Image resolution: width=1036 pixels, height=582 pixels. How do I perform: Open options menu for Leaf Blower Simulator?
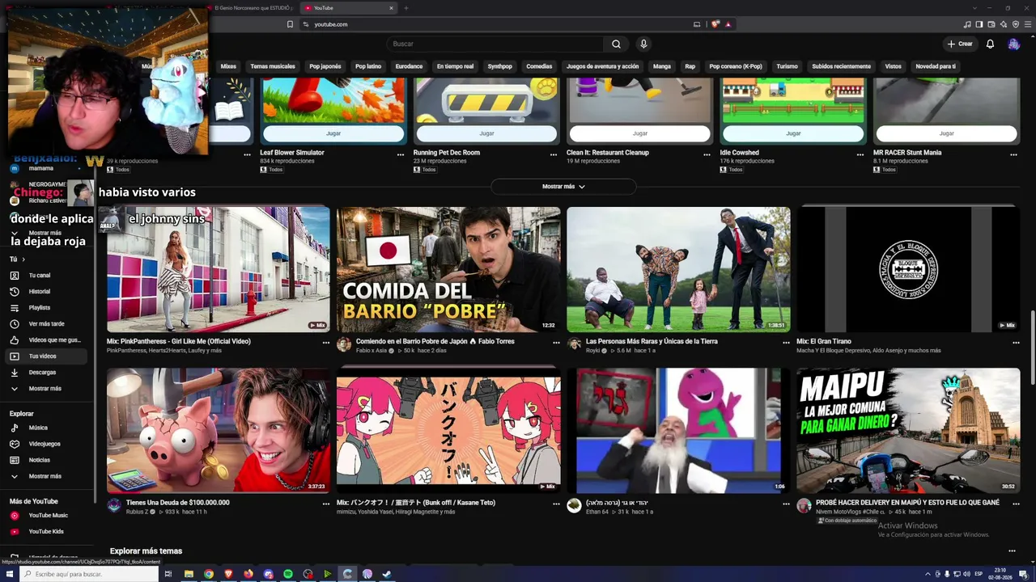pos(401,154)
